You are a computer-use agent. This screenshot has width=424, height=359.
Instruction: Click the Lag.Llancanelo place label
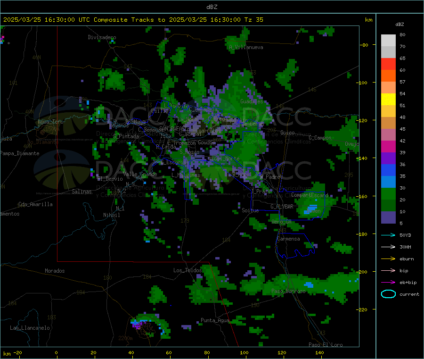[x=30, y=328]
